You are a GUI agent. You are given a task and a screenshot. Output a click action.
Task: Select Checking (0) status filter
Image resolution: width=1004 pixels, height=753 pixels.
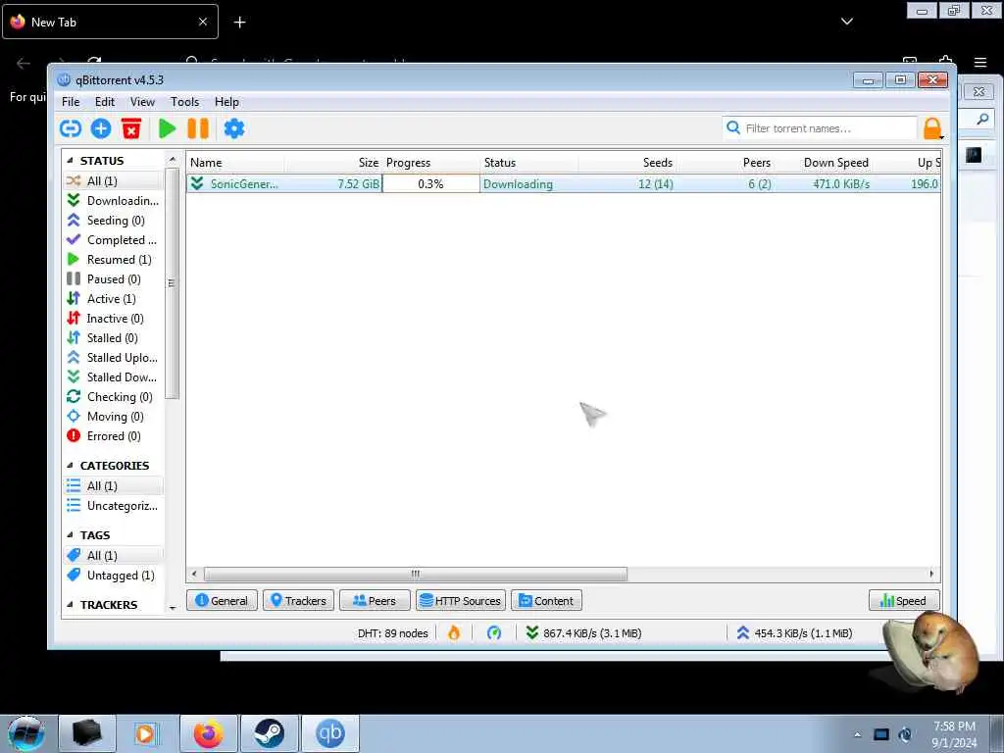tap(114, 397)
